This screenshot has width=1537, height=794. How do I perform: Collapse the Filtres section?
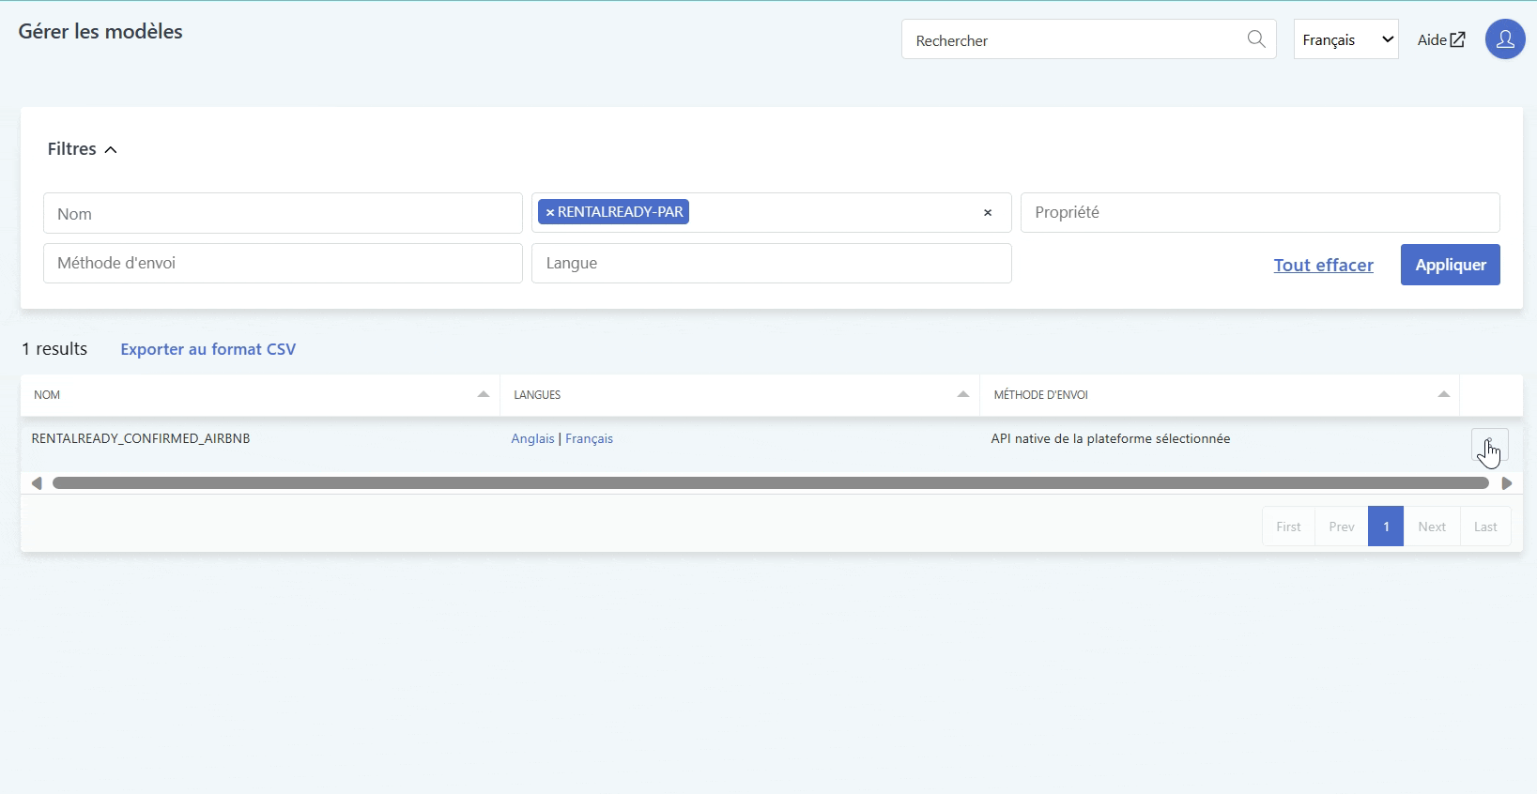(x=83, y=149)
